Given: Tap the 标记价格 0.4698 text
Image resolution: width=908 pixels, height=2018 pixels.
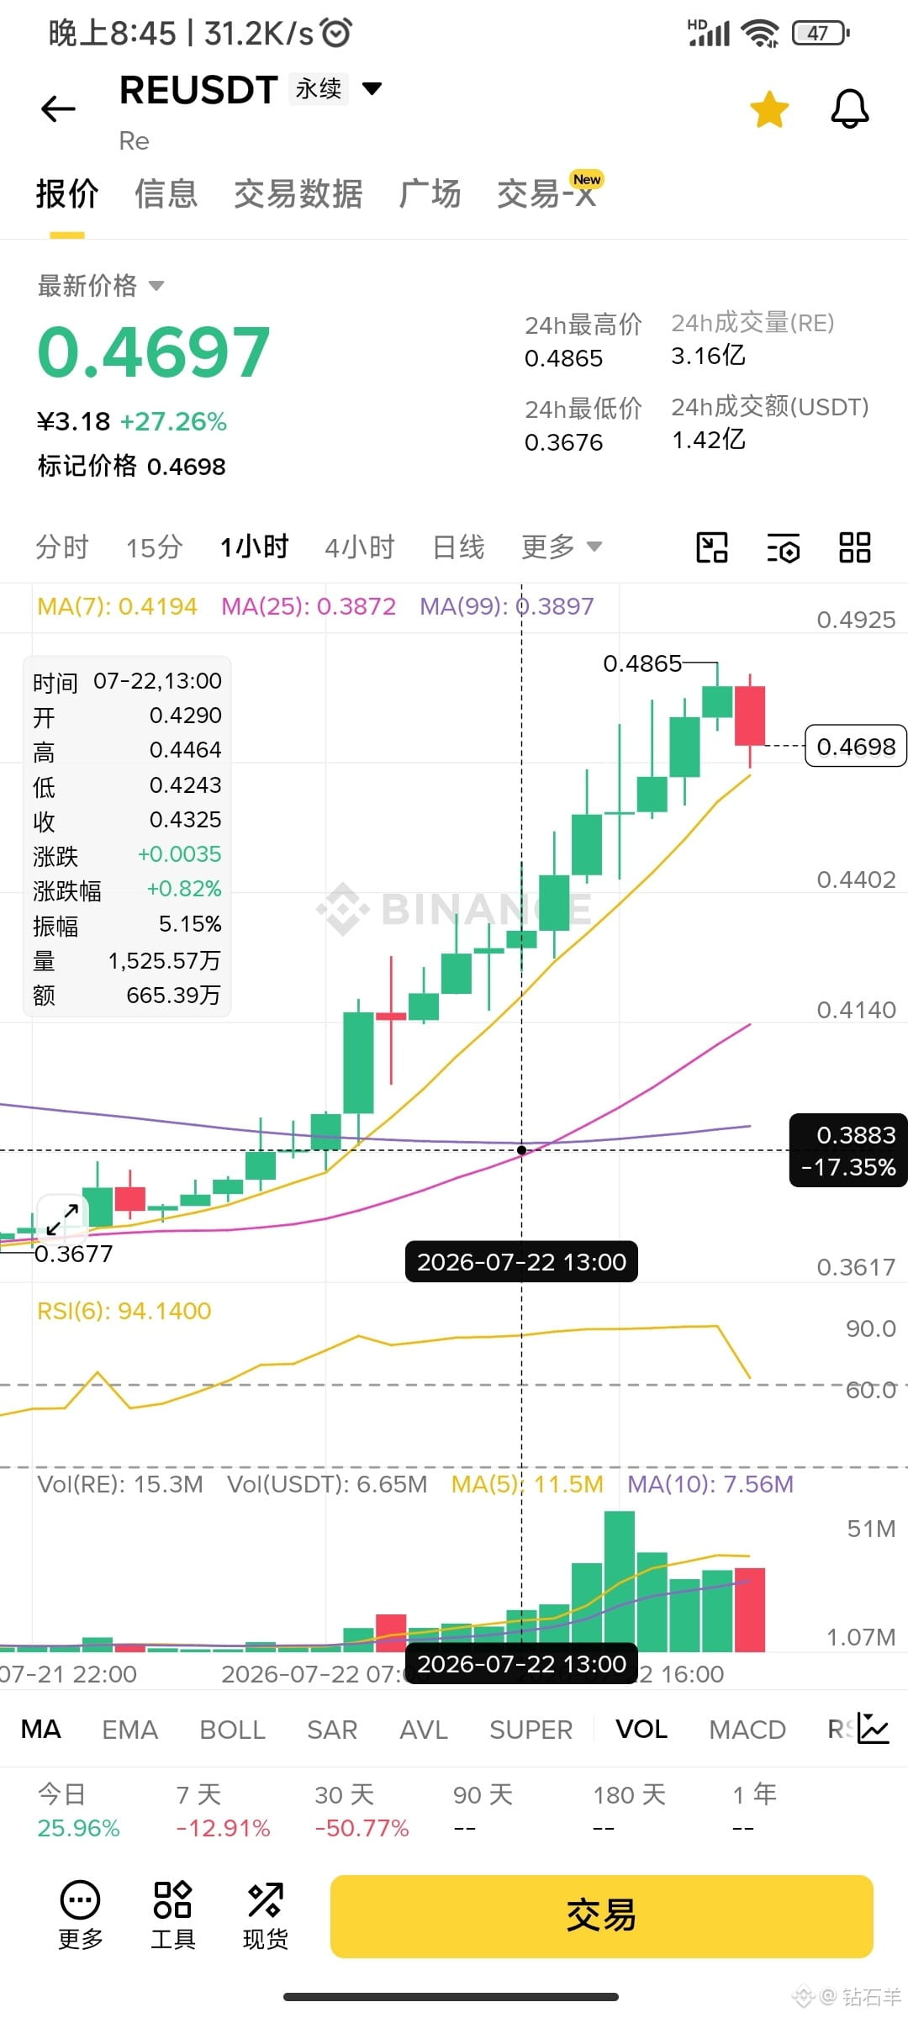Looking at the screenshot, I should [131, 466].
